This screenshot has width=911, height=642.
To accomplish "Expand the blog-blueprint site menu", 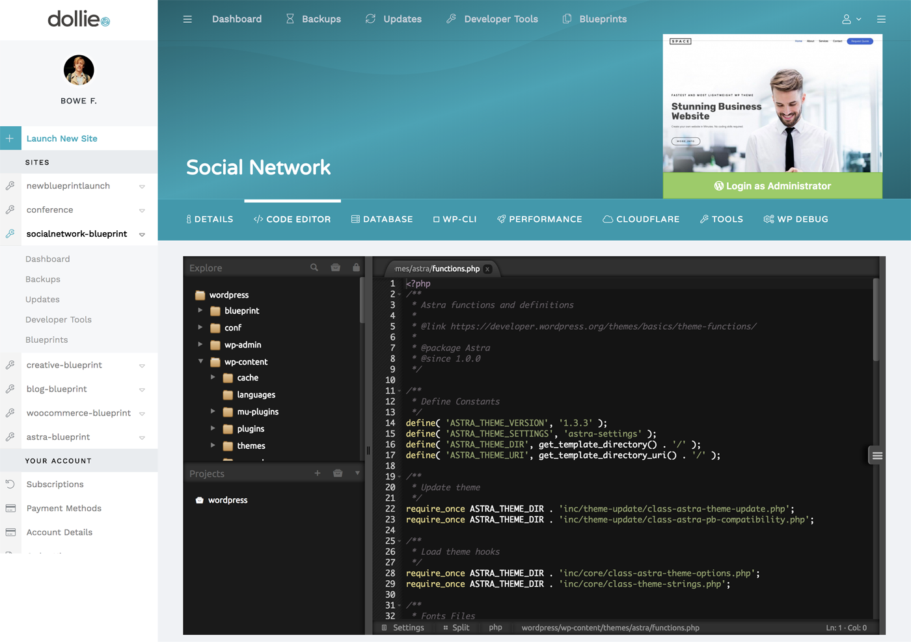I will click(x=142, y=390).
